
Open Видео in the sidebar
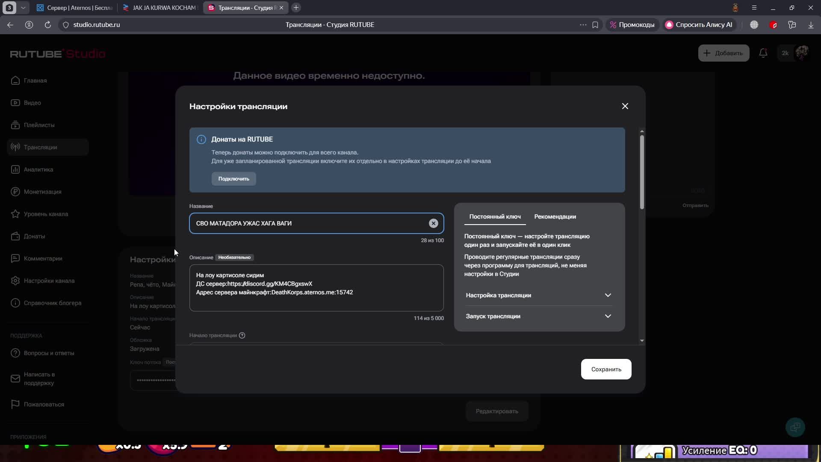(x=48, y=103)
